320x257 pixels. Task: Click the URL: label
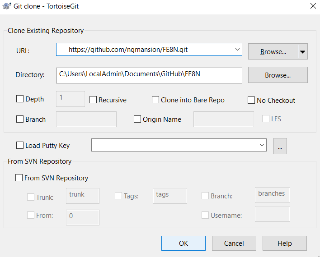[x=23, y=50]
